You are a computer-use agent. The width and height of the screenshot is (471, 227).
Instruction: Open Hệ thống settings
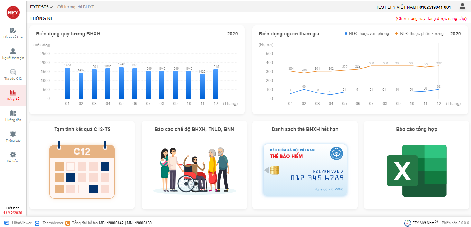tap(13, 157)
